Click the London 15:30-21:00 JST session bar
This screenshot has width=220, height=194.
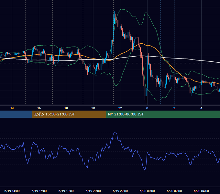(69, 114)
